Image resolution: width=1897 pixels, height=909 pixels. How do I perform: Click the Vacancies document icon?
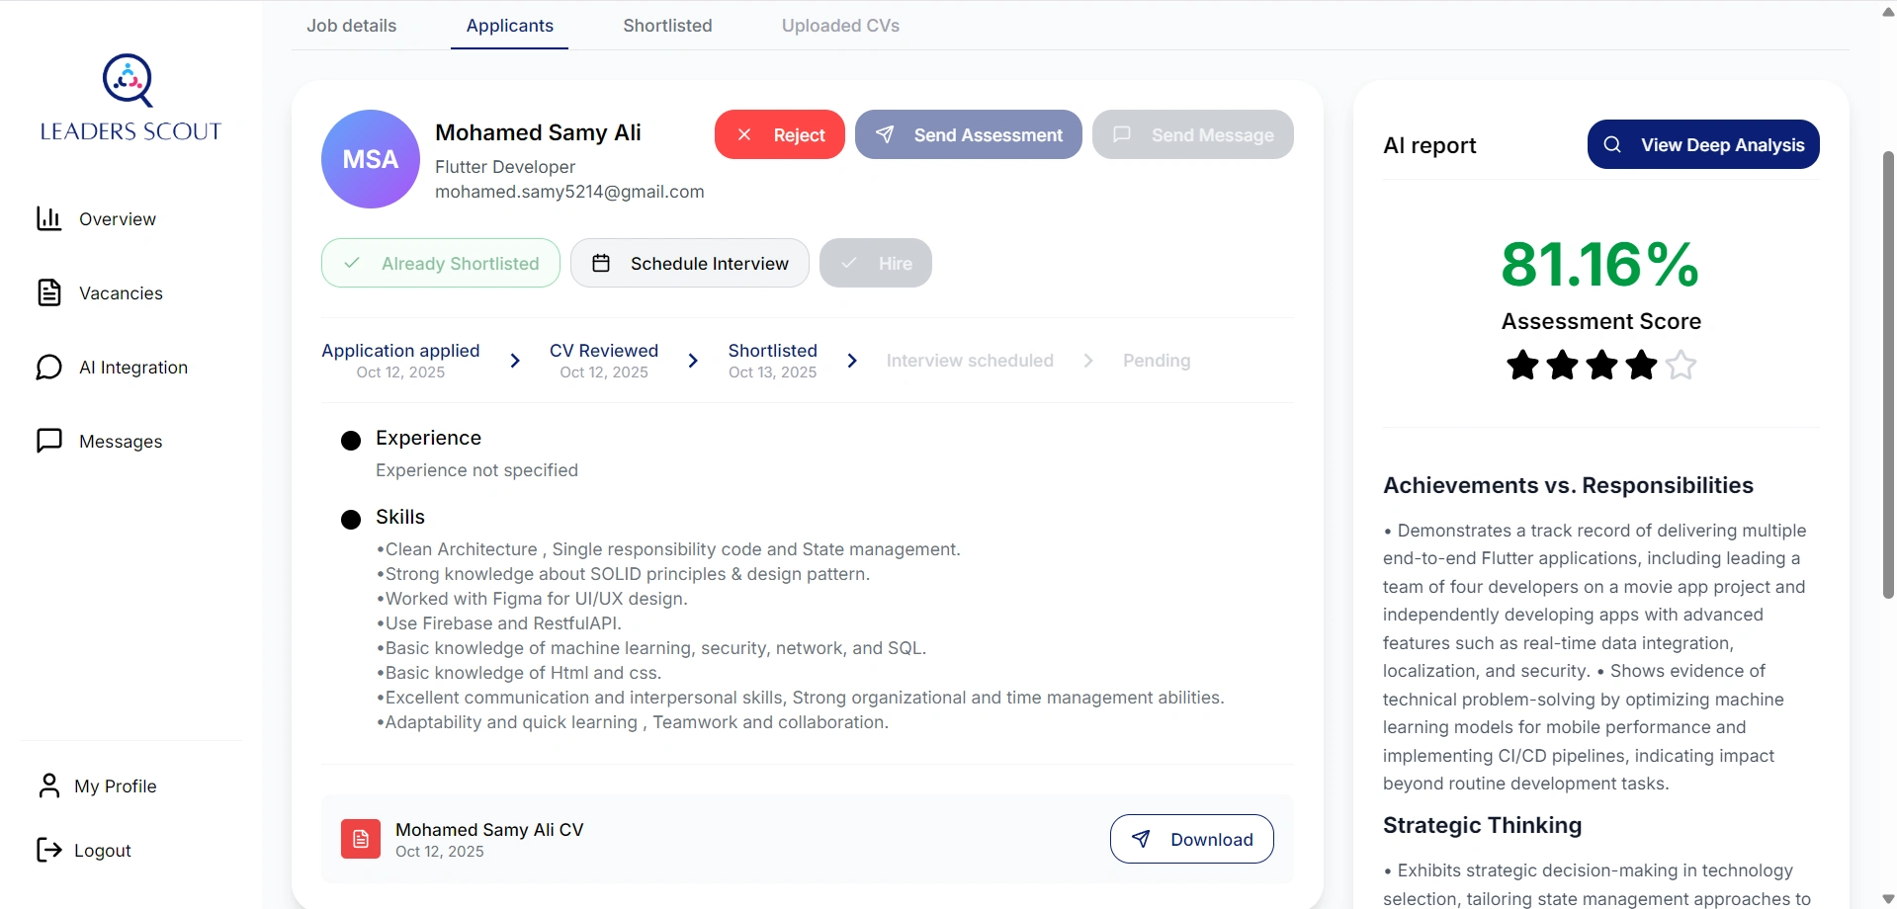(48, 292)
